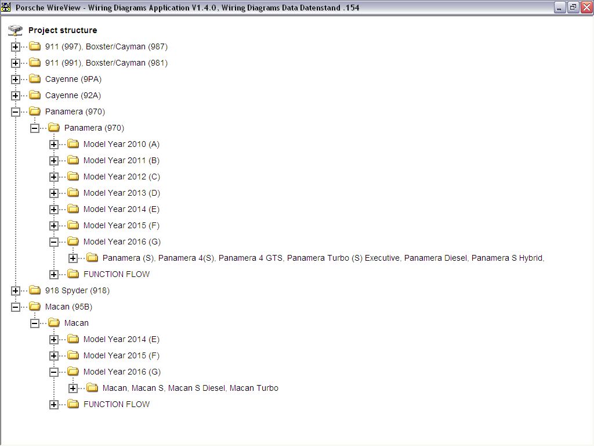Collapse Panamera's Model Year 2016 (G) node
Image resolution: width=594 pixels, height=446 pixels.
(54, 242)
